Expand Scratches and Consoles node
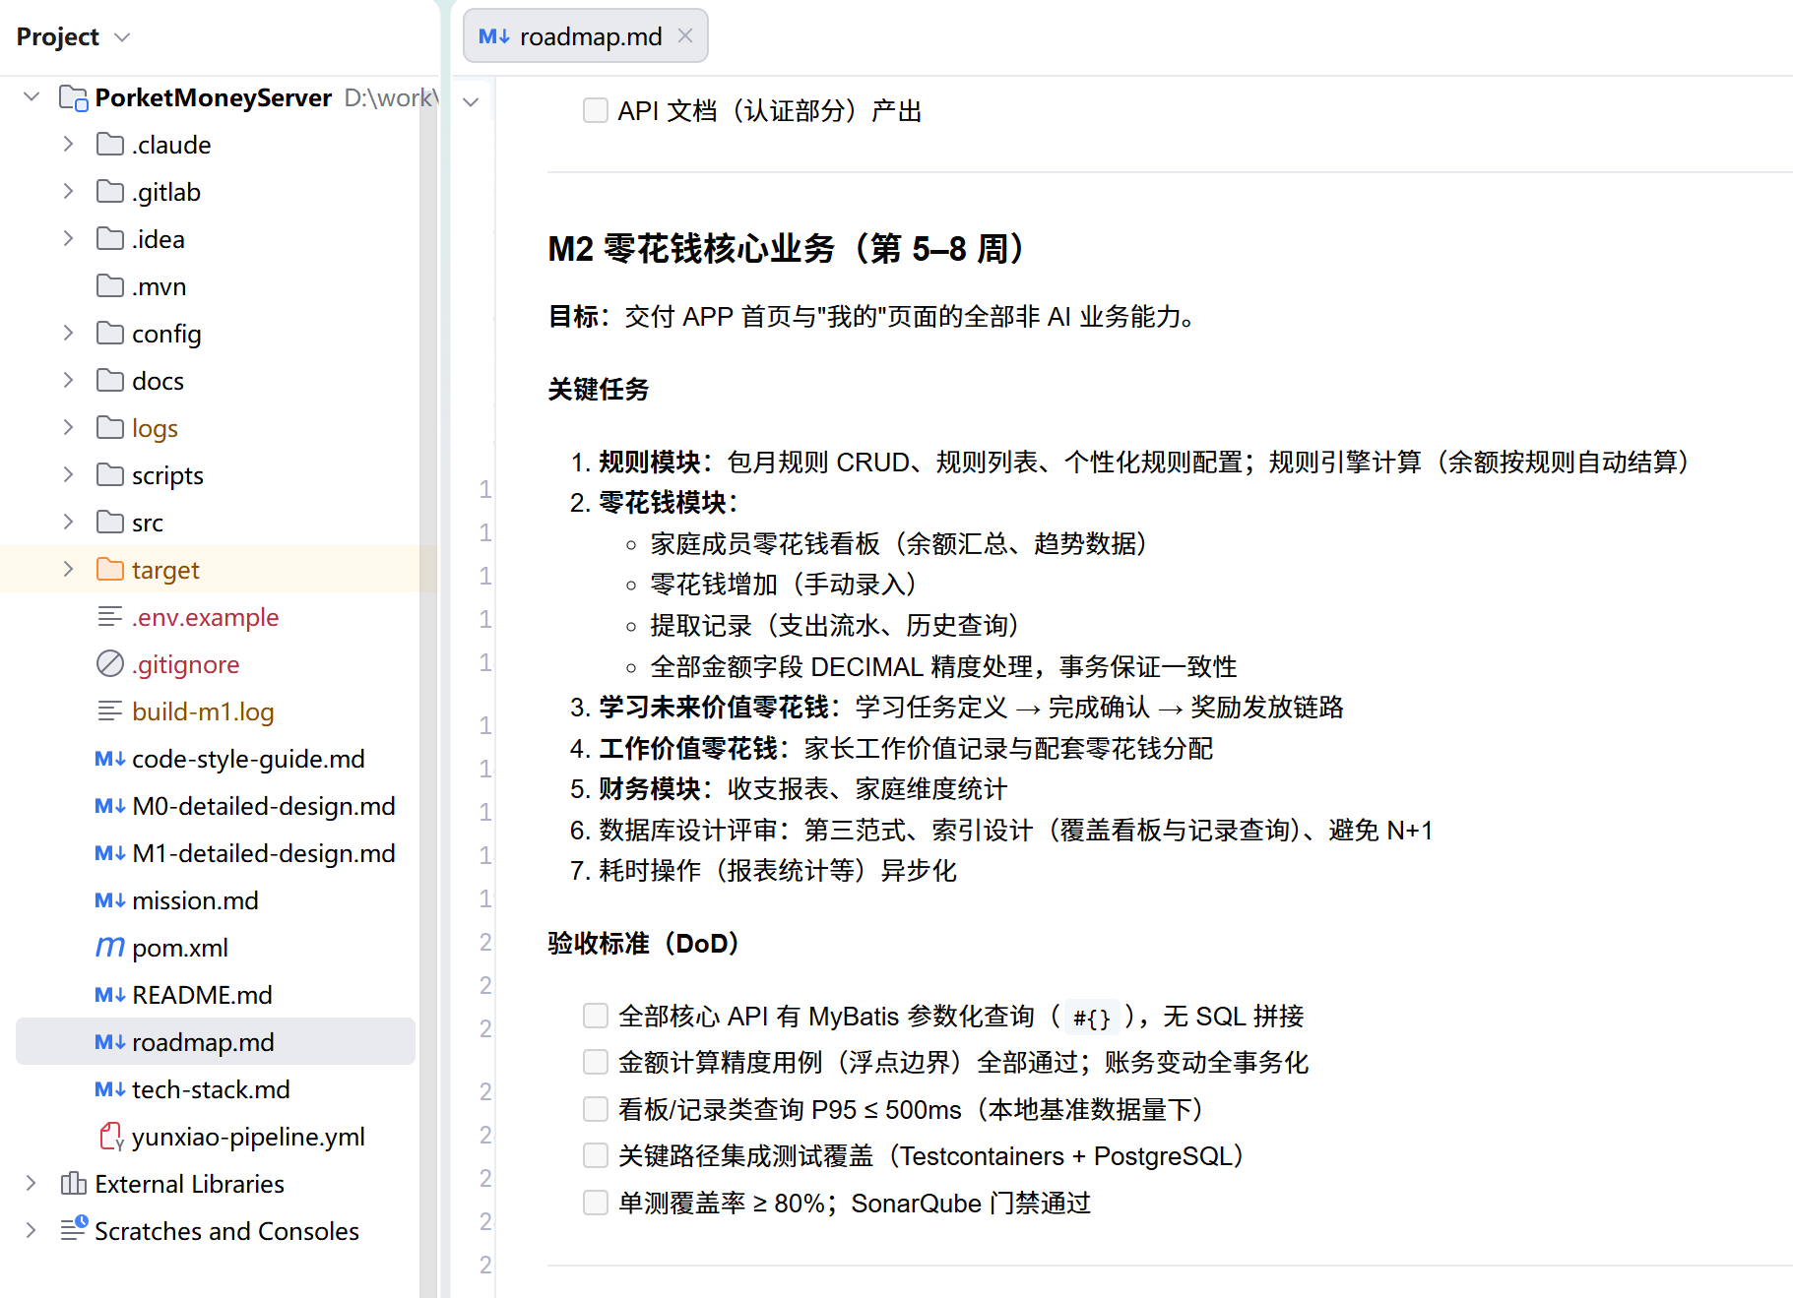The height and width of the screenshot is (1298, 1793). coord(32,1230)
